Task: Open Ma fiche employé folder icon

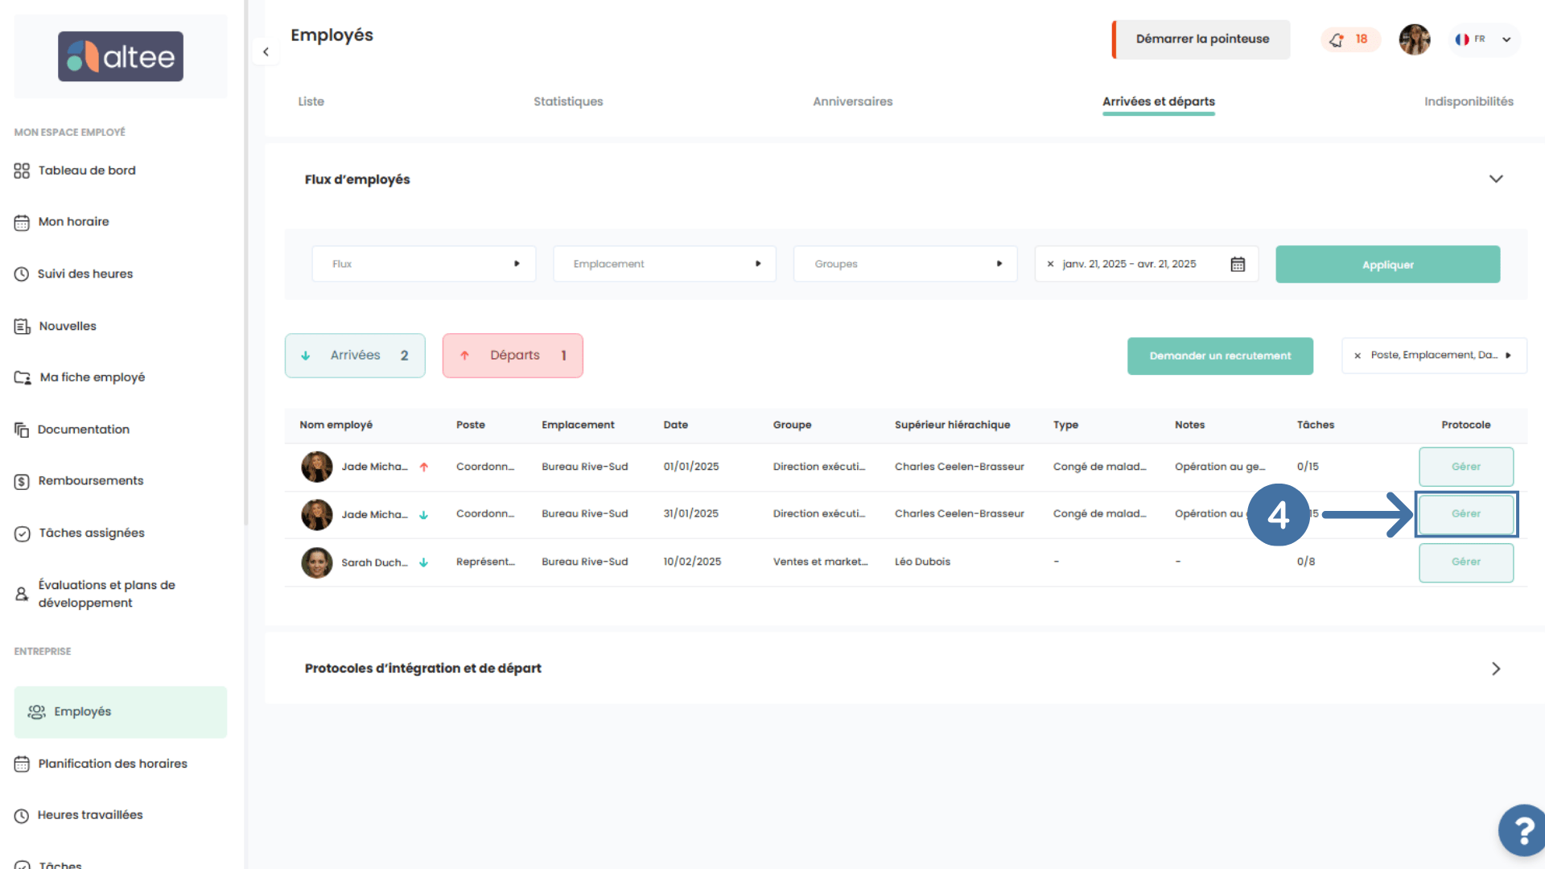Action: point(23,377)
